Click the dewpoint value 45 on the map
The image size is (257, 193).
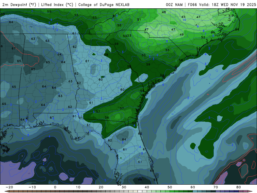(183, 17)
